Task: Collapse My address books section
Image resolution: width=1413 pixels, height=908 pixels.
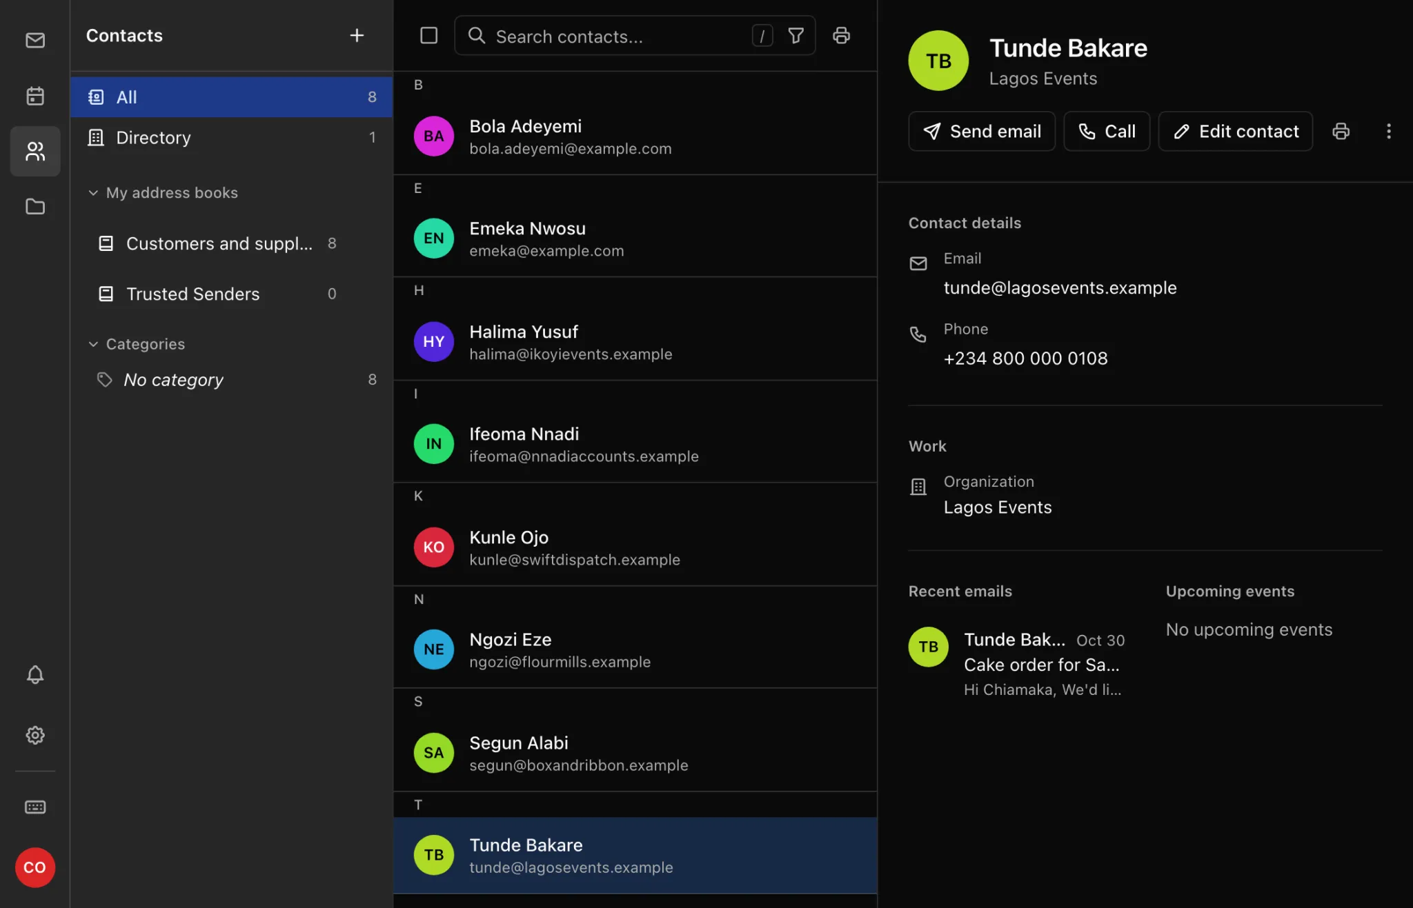Action: 162,192
